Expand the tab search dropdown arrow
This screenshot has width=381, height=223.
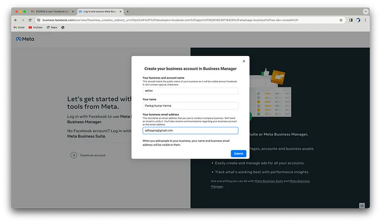pos(366,12)
